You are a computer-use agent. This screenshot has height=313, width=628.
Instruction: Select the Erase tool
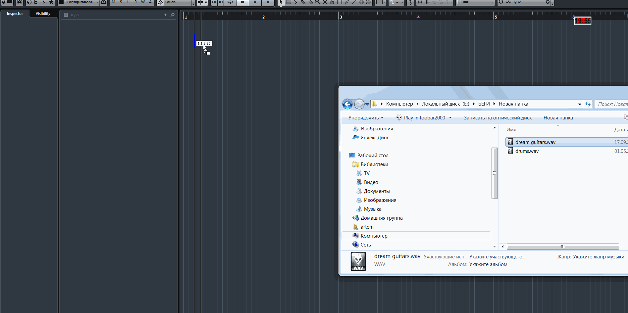click(x=310, y=2)
